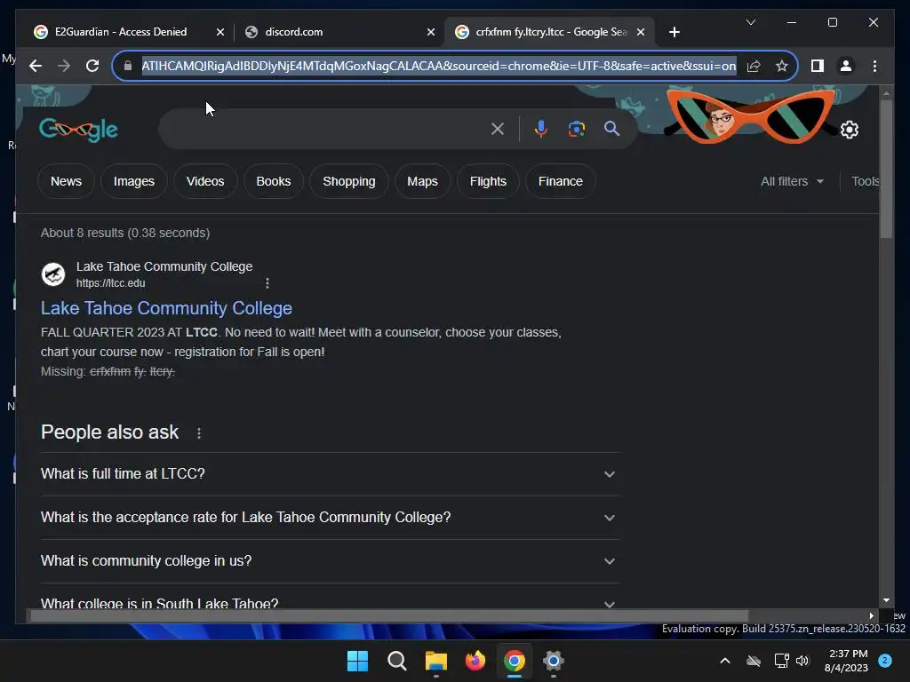
Task: Open the volume control in tray
Action: coord(802,661)
